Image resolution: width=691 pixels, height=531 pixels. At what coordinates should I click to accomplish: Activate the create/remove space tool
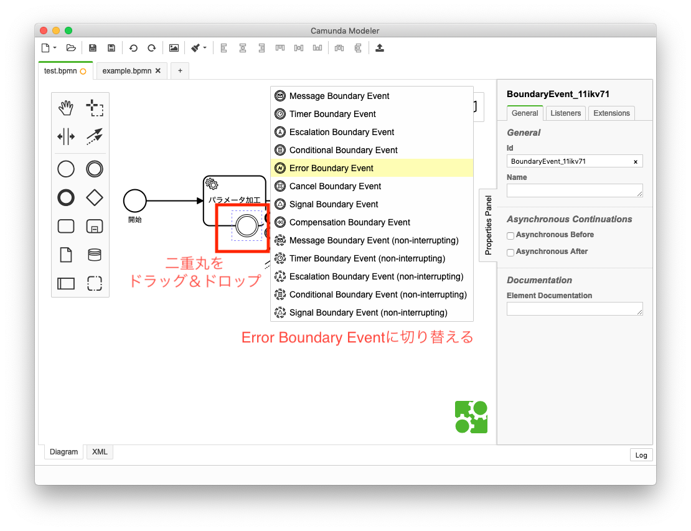pos(66,136)
